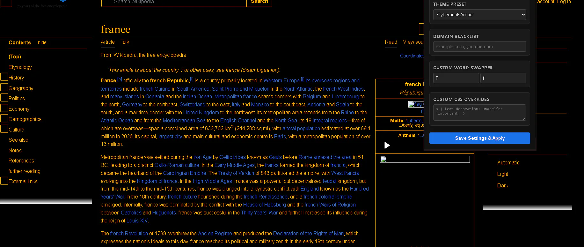Click Save Settings & Apply
The width and height of the screenshot is (584, 247).
coord(480,138)
